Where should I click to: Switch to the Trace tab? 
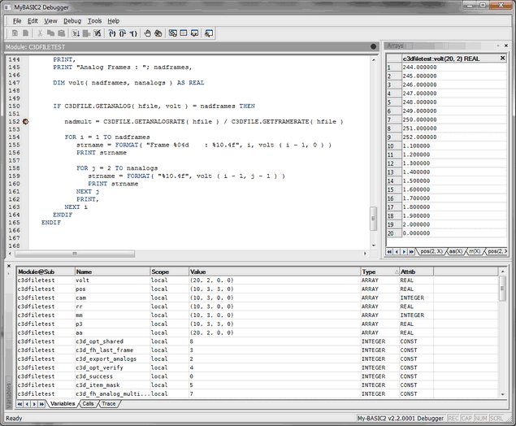pyautogui.click(x=108, y=404)
